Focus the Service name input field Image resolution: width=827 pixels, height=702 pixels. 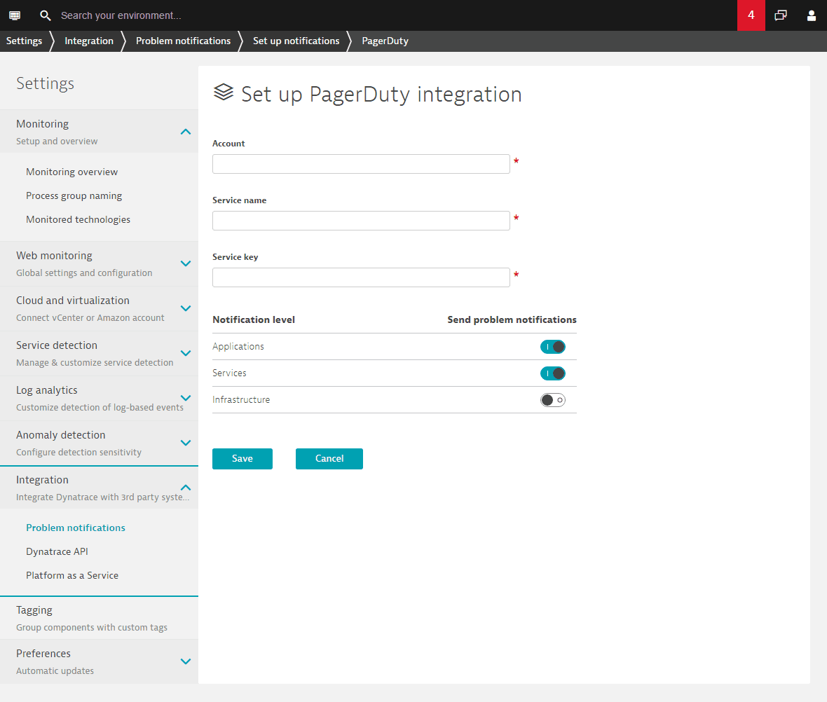click(361, 221)
